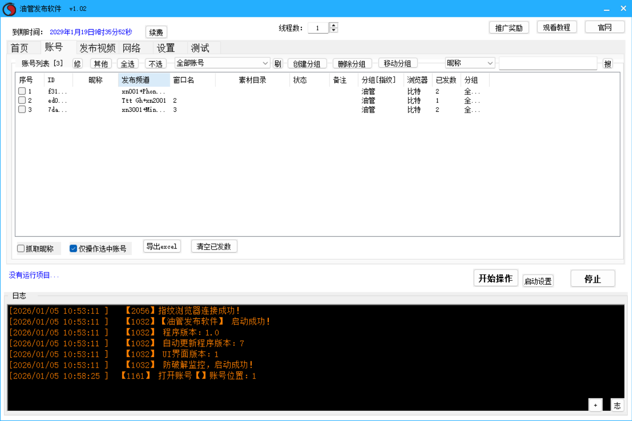Click the 志 log button at bottom right
Image resolution: width=632 pixels, height=421 pixels.
(x=617, y=405)
